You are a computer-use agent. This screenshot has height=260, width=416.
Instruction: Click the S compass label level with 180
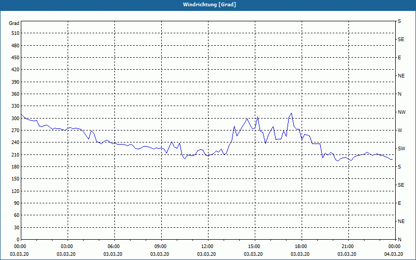[x=399, y=167]
